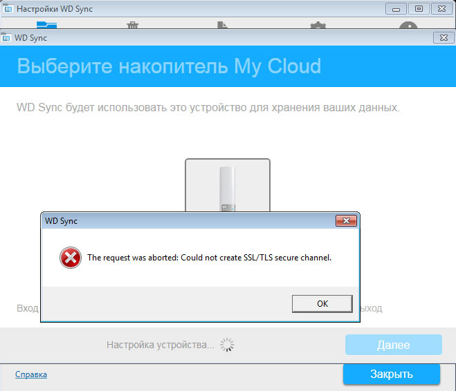The height and width of the screenshot is (391, 456).
Task: Click the 'Выберите накопитель My Cloud' heading
Action: (x=170, y=66)
